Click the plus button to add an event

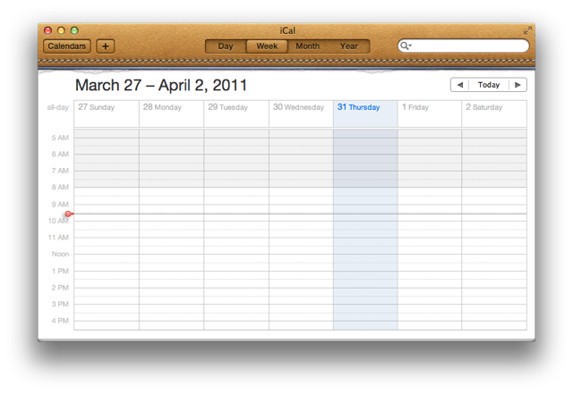click(105, 46)
